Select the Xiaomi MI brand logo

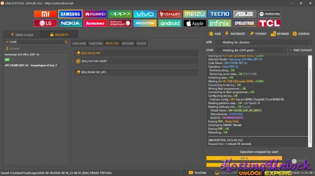(45, 14)
